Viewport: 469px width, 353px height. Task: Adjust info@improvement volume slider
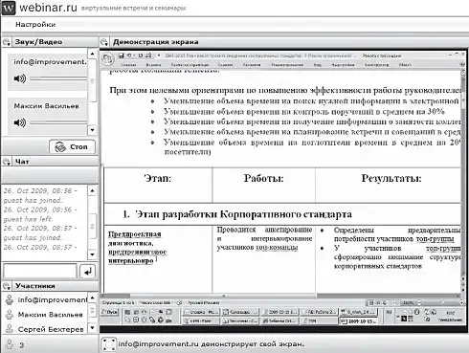click(x=58, y=78)
